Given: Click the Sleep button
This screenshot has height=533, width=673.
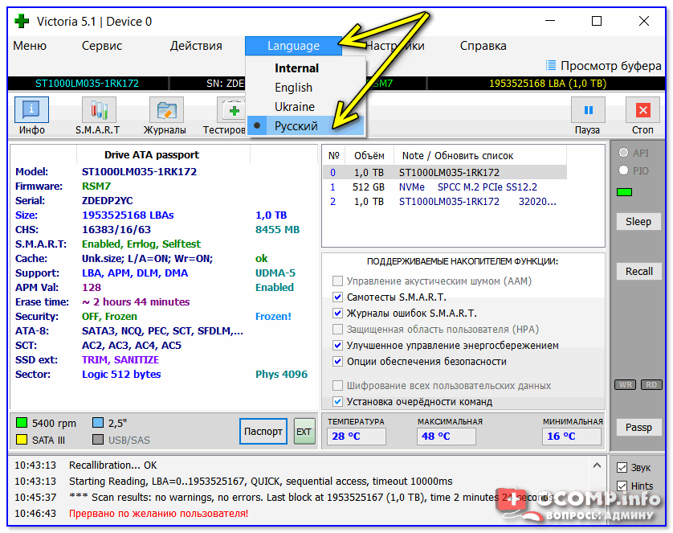Looking at the screenshot, I should (x=638, y=221).
